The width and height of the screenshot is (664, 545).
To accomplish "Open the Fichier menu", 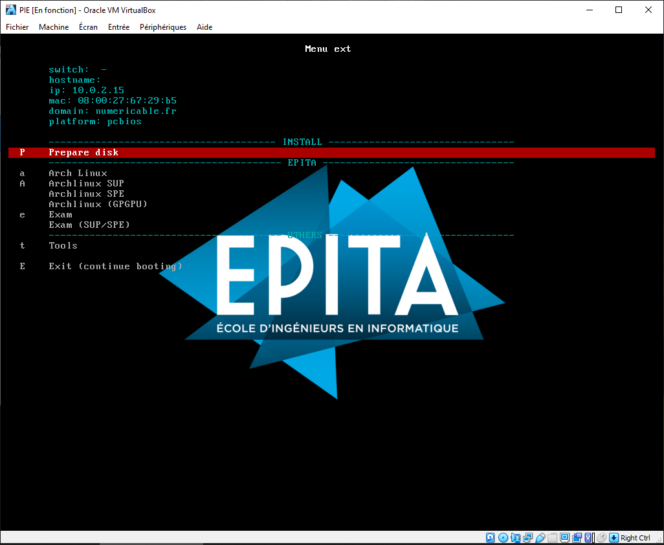I will pos(17,27).
